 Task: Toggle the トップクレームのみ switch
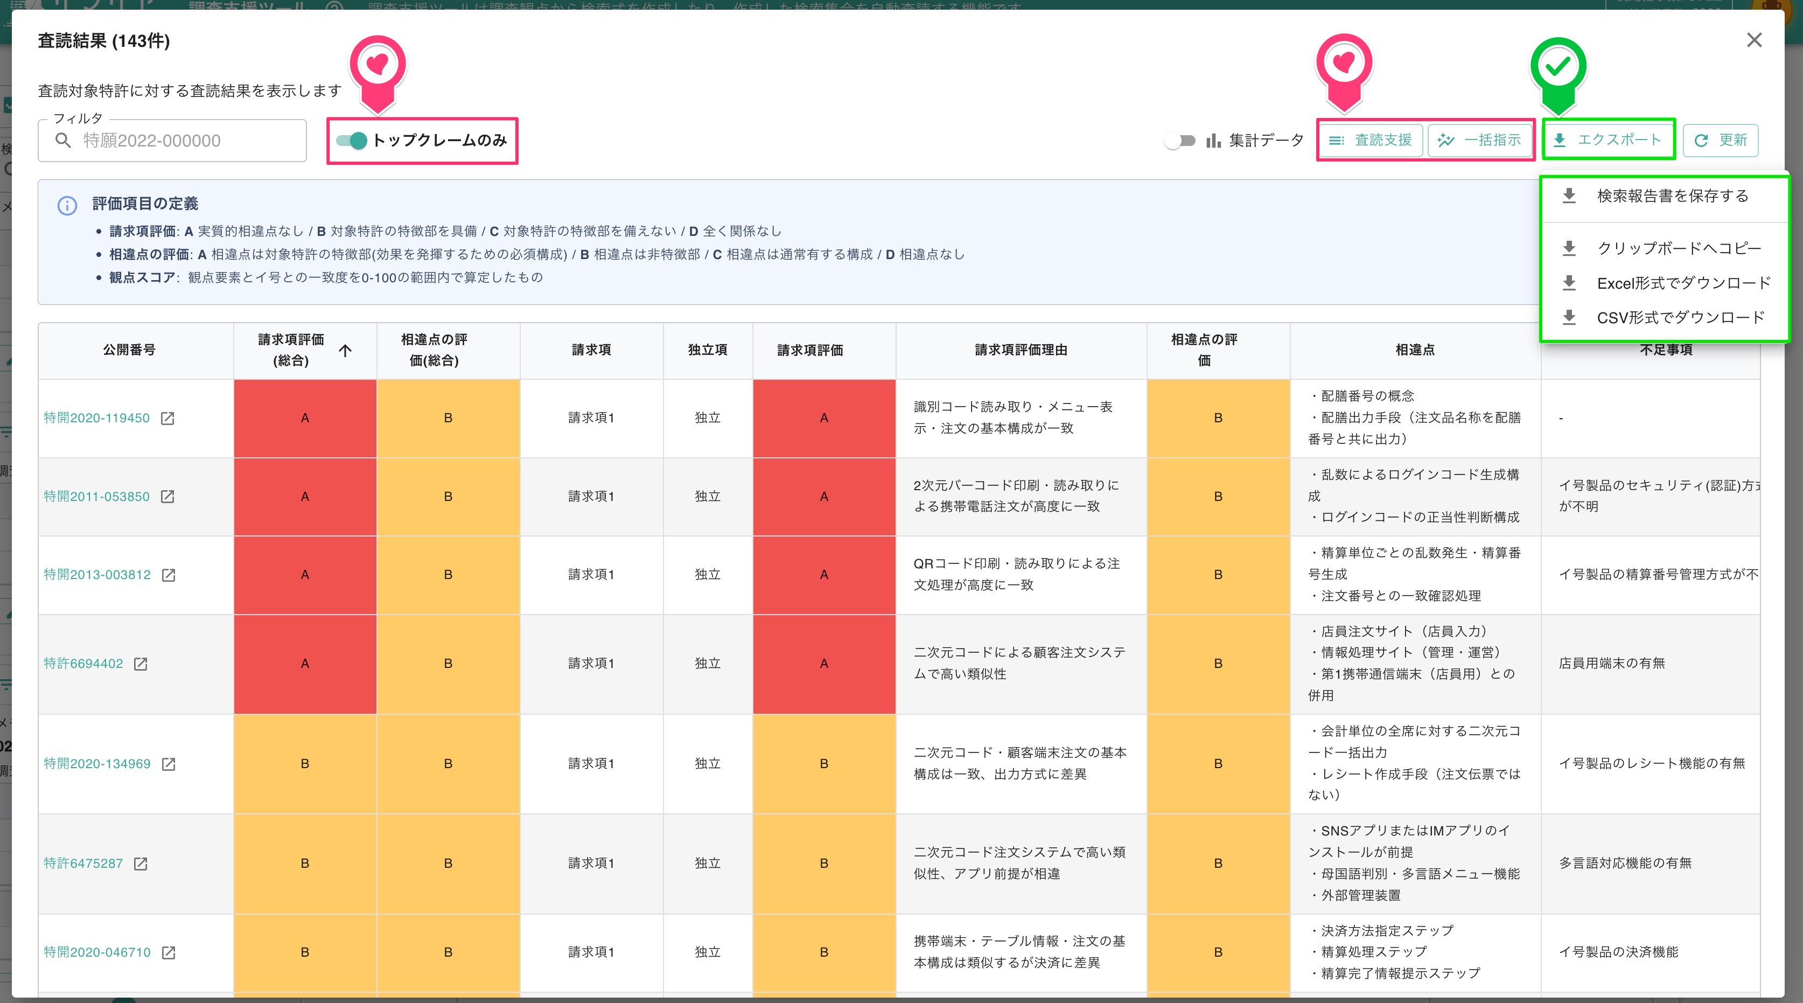pyautogui.click(x=352, y=141)
